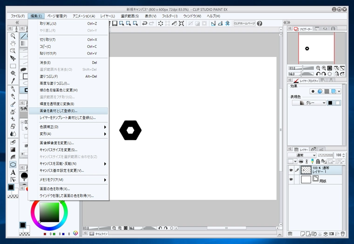Open the グレー expression color dropdown
The height and width of the screenshot is (244, 354).
(309, 103)
